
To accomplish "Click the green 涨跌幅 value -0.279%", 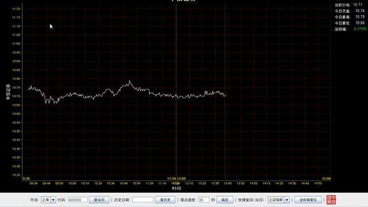I will [x=360, y=29].
